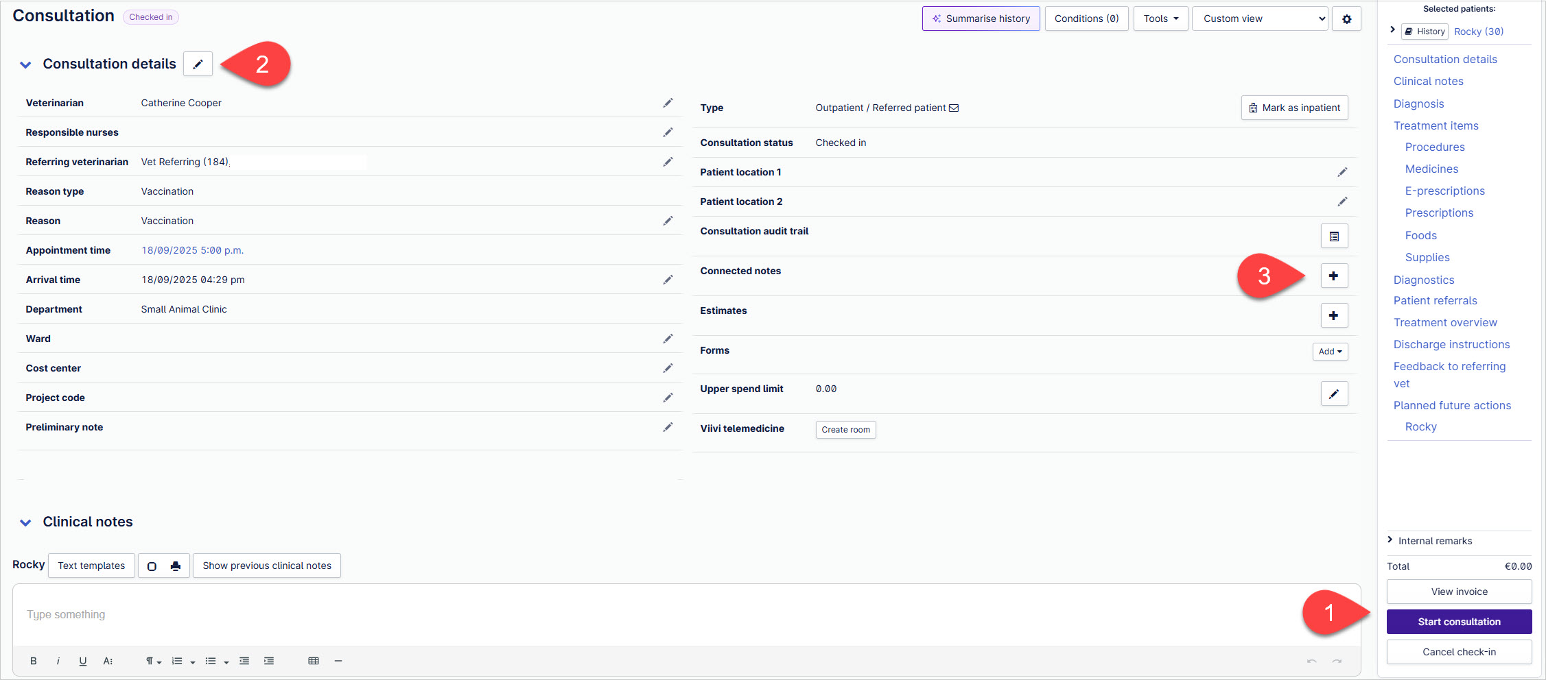
Task: Go to Medicines in sidebar
Action: click(x=1431, y=169)
